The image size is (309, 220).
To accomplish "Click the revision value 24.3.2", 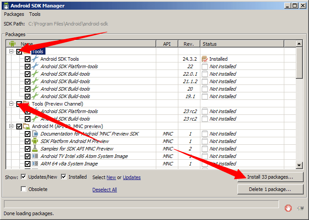I will tap(189, 59).
